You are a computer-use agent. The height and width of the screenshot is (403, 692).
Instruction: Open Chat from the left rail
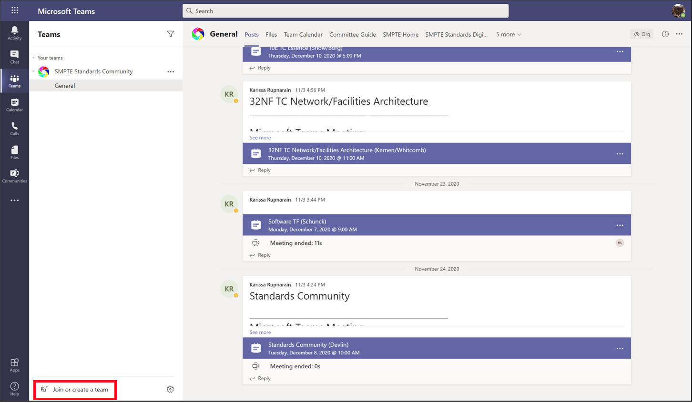14,57
